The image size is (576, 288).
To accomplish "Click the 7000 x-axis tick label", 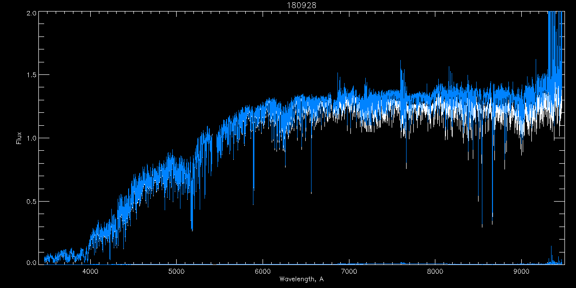I will coord(349,271).
